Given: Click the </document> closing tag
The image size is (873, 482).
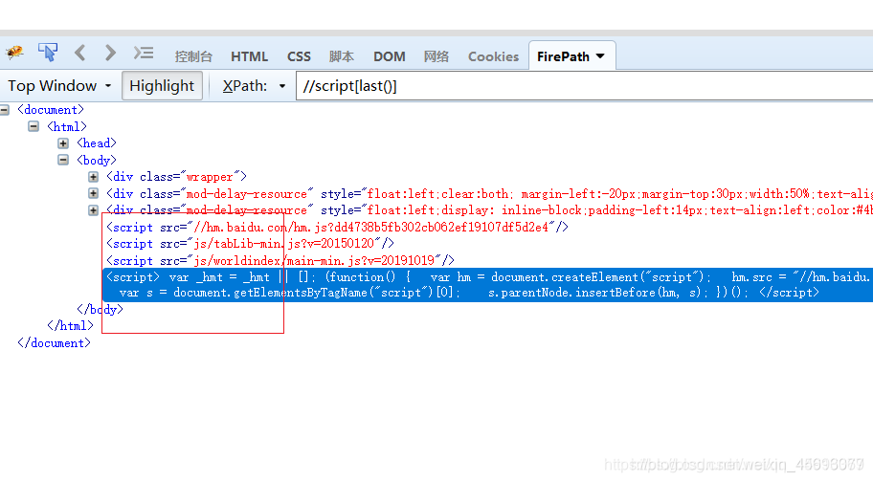Looking at the screenshot, I should pos(54,343).
